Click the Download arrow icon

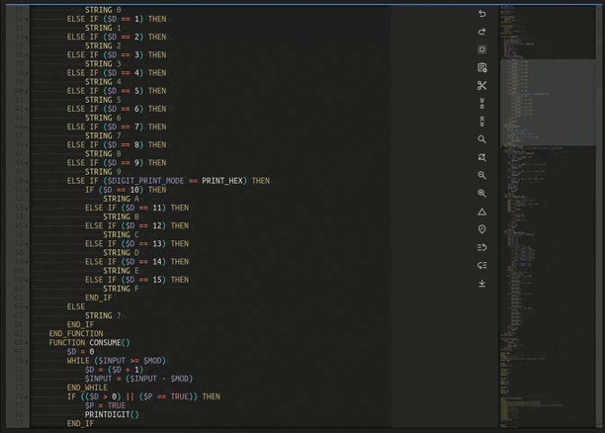point(481,284)
